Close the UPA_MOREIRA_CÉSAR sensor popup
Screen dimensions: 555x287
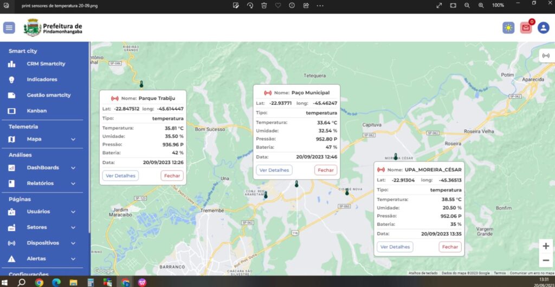pyautogui.click(x=450, y=247)
